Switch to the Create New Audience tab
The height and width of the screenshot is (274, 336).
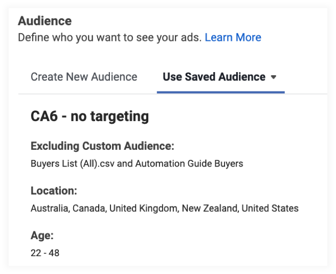click(x=84, y=77)
